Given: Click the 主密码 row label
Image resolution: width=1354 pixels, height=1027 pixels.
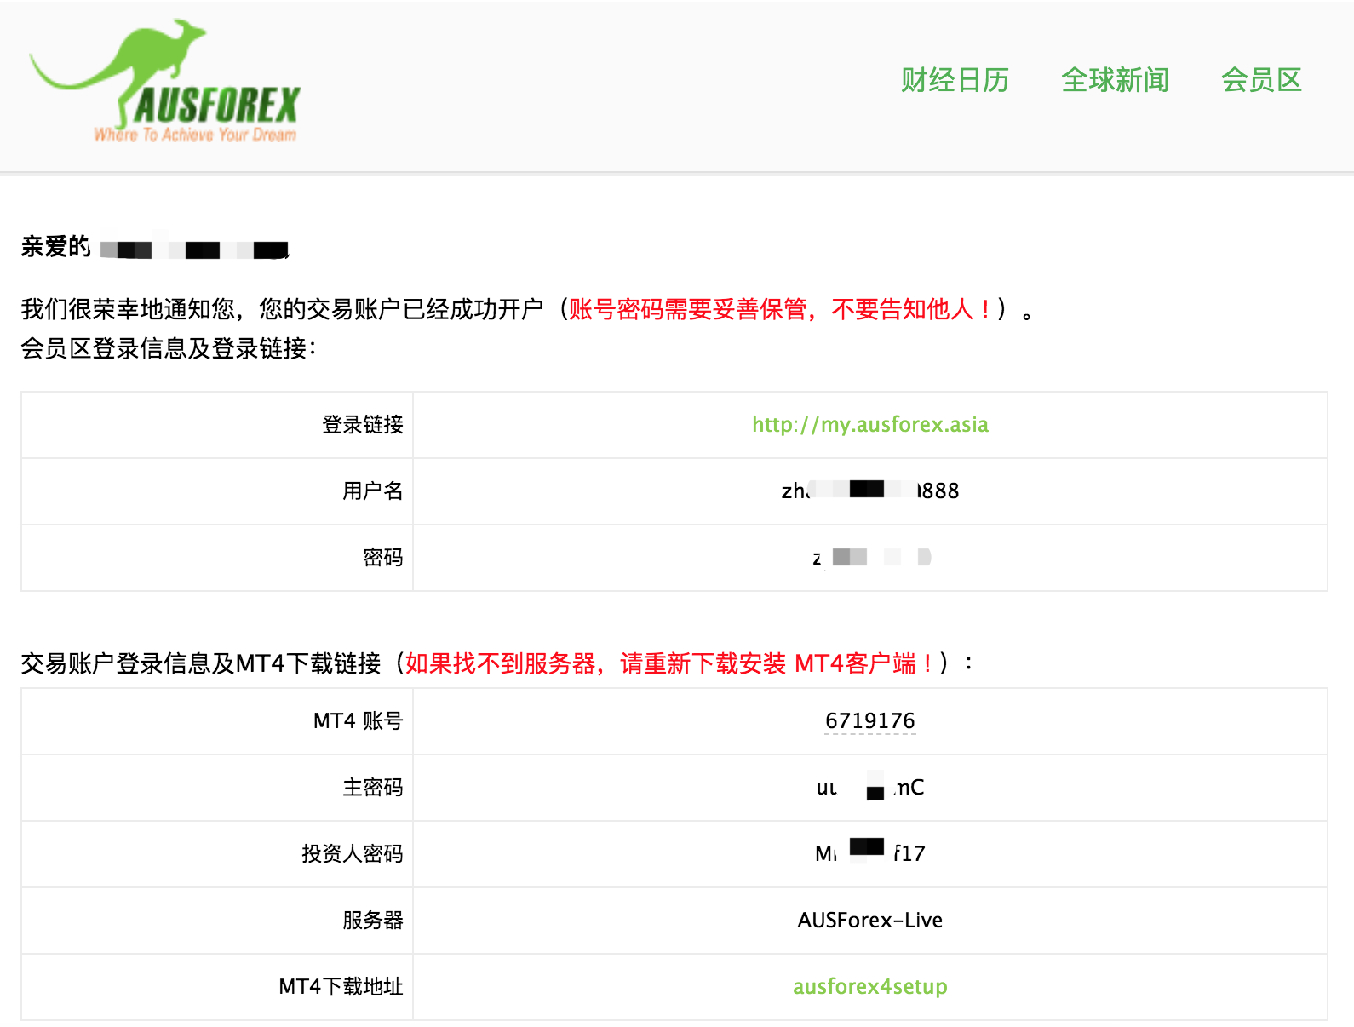Looking at the screenshot, I should click(x=372, y=788).
